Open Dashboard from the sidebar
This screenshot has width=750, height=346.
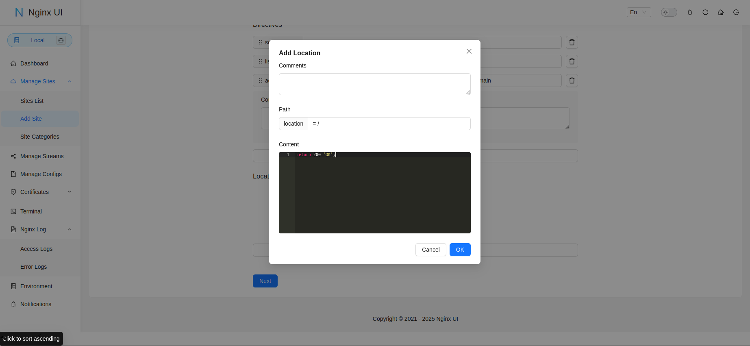pos(40,63)
